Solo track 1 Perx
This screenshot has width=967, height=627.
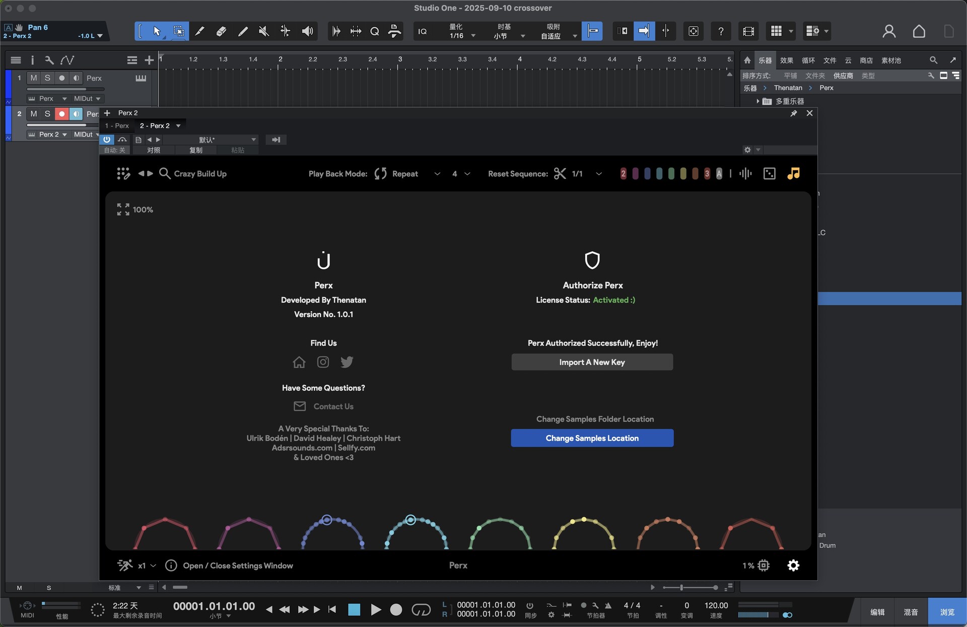click(x=47, y=78)
